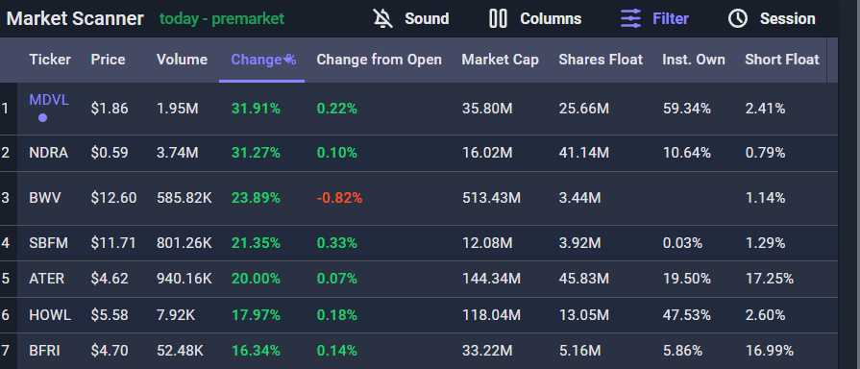Click the Session clock icon
860x369 pixels.
(738, 18)
